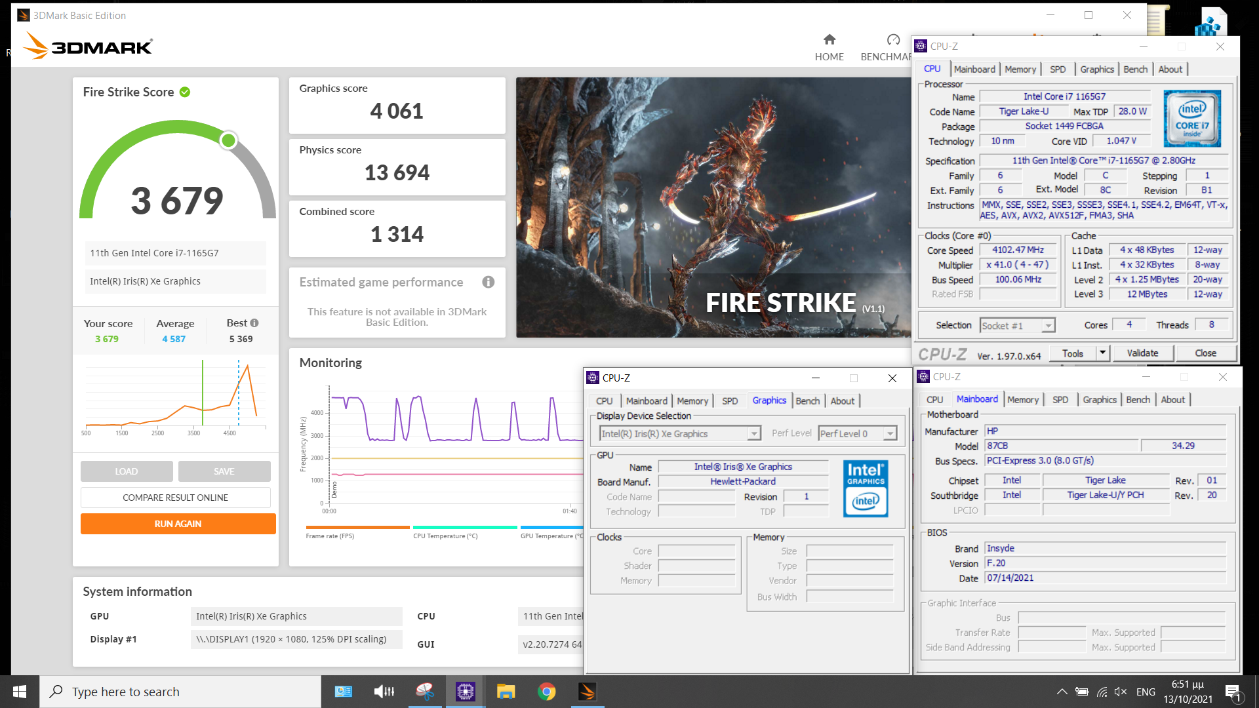Switch to Memory tab in CPU window
1259x708 pixels.
pos(1020,69)
